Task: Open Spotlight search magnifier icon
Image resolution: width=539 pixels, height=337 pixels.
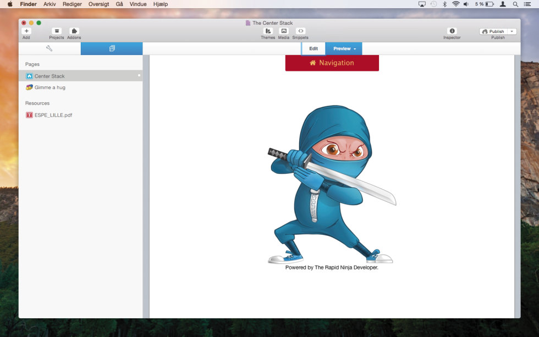Action: click(516, 4)
